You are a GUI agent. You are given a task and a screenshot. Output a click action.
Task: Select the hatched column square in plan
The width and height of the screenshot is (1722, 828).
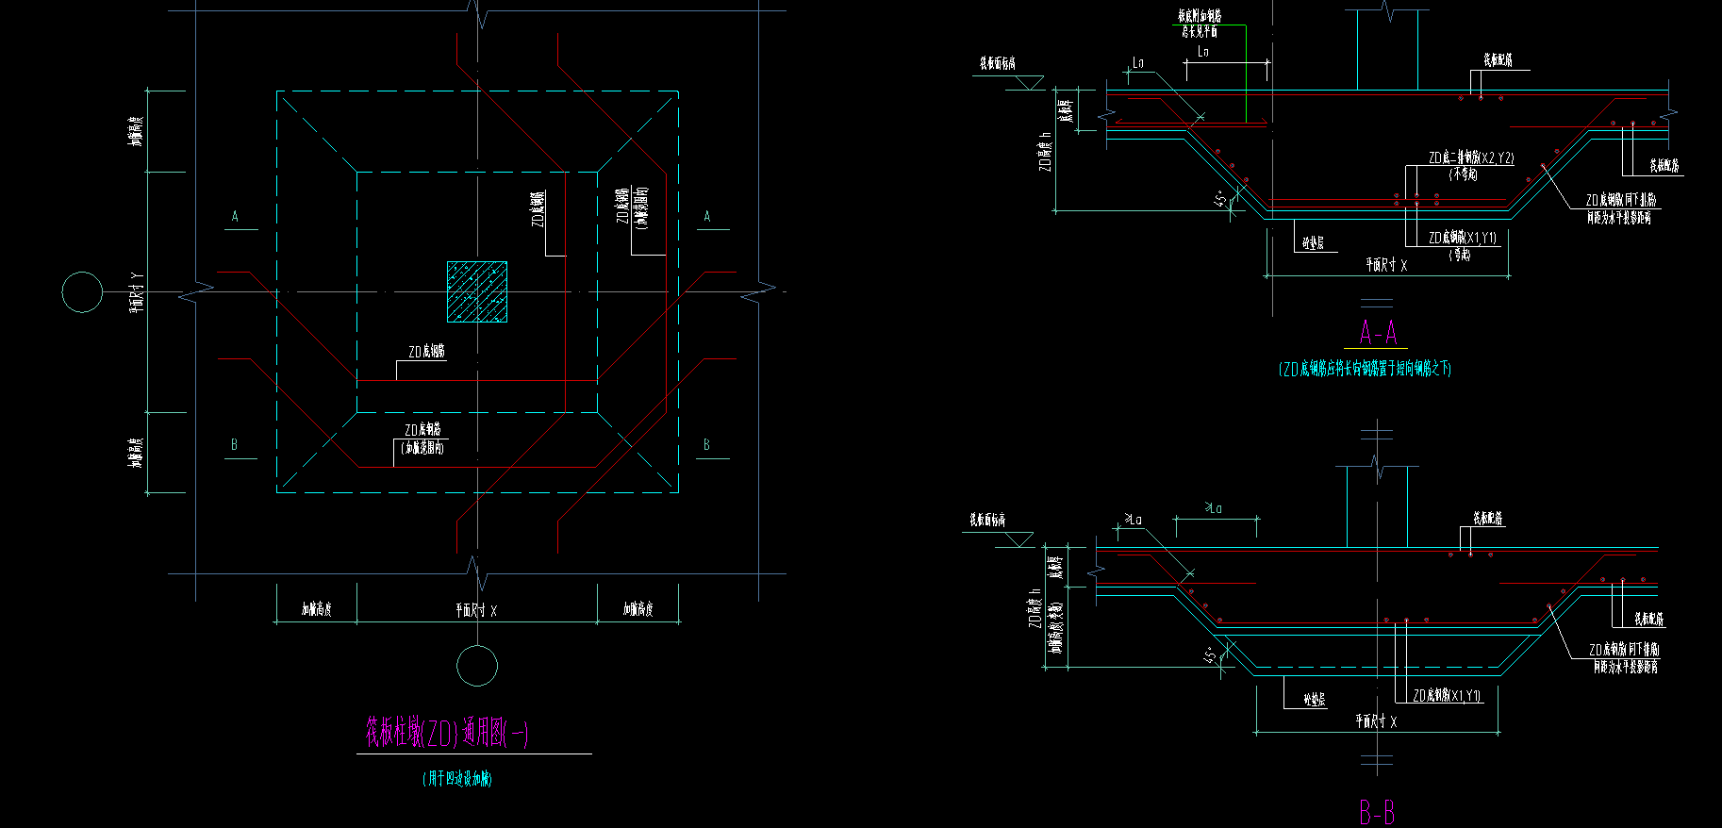477,291
